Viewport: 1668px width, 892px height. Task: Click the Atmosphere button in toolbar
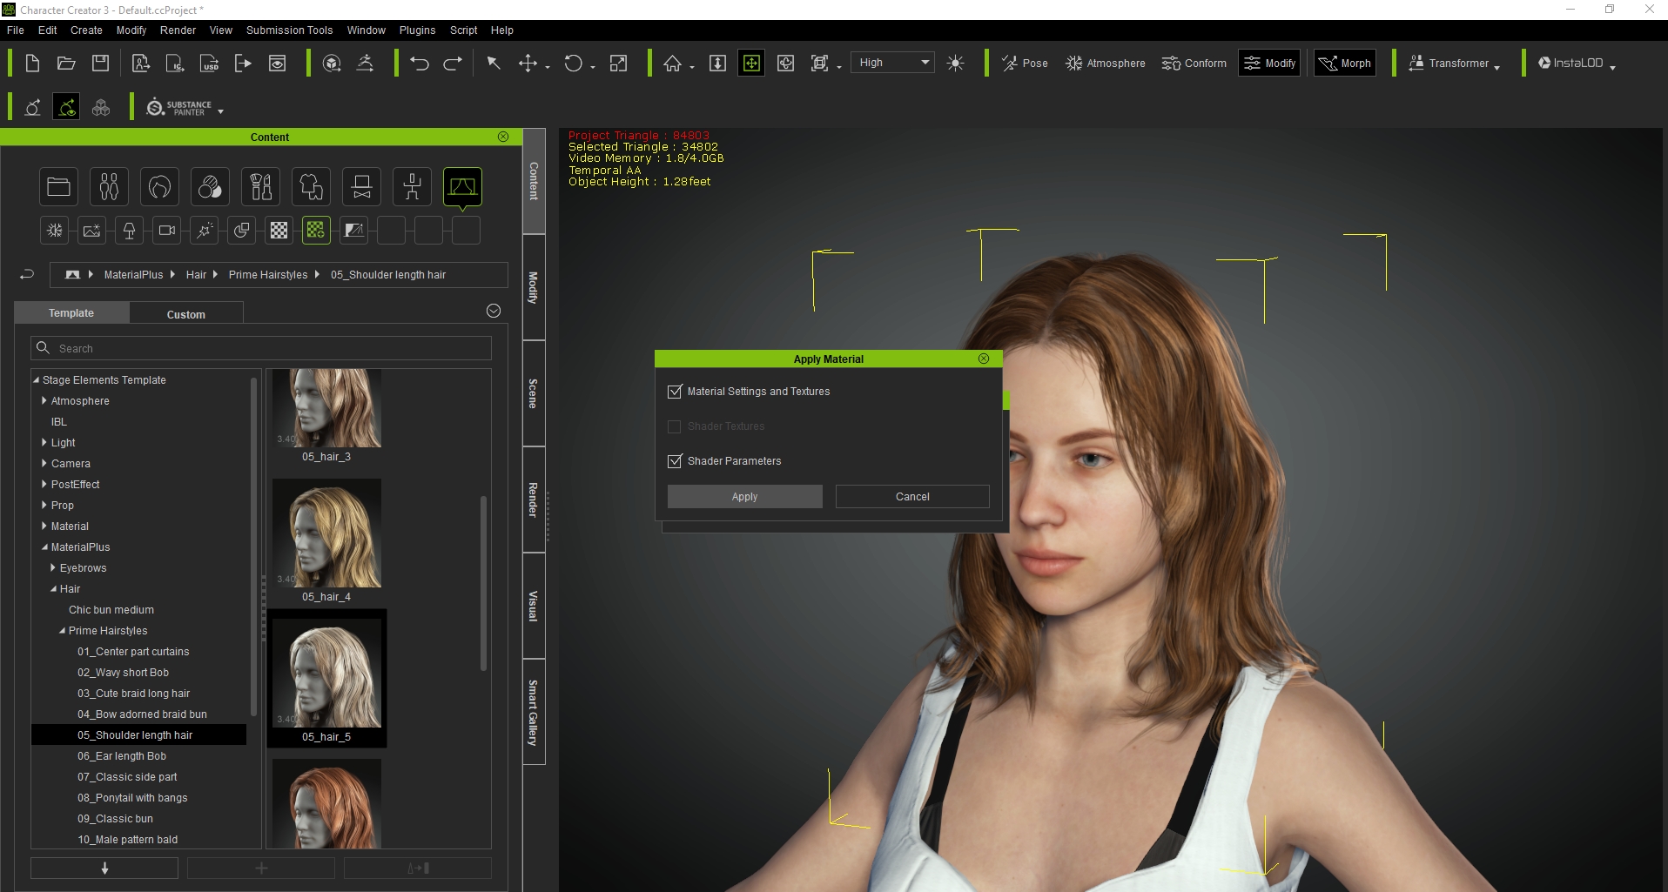(x=1106, y=63)
